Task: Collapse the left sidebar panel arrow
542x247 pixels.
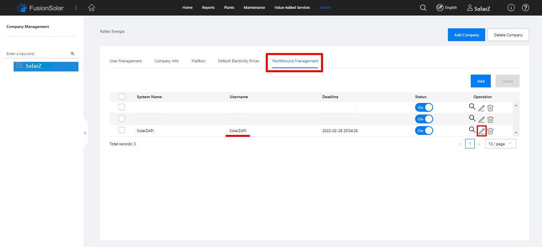Action: click(85, 133)
